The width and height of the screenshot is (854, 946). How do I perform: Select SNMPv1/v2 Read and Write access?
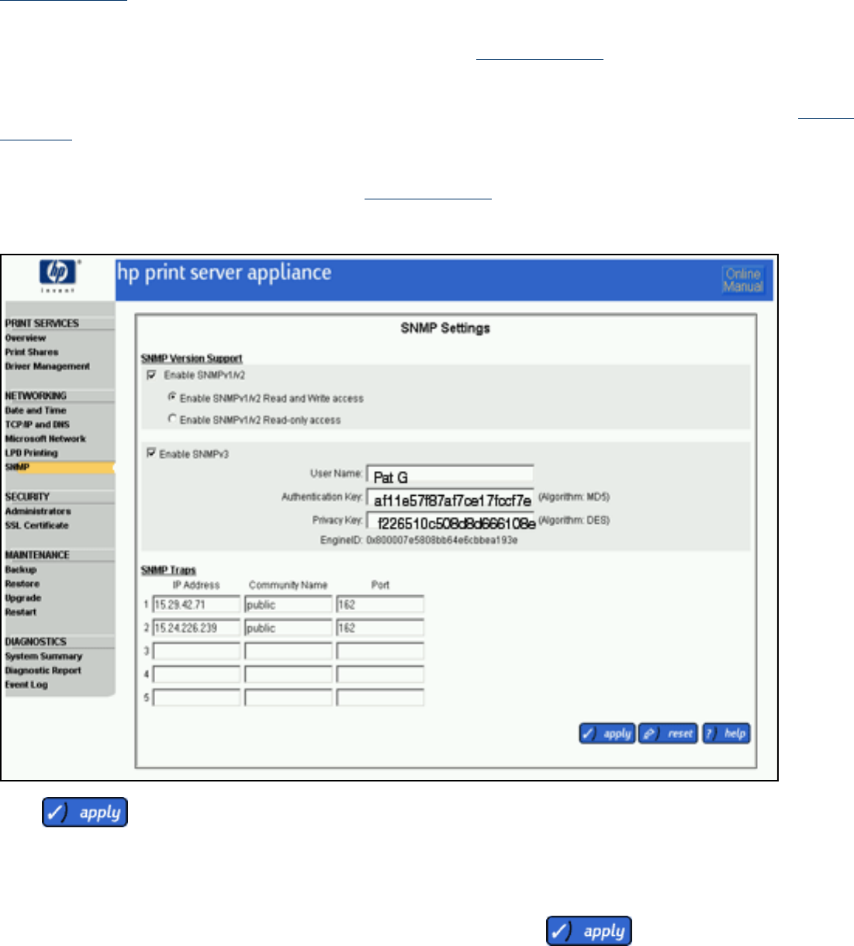[173, 397]
